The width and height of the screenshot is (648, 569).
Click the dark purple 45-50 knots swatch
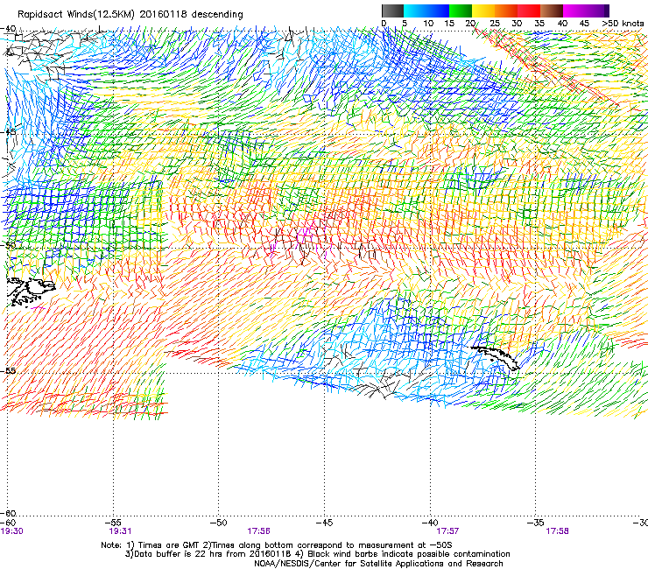click(x=597, y=11)
